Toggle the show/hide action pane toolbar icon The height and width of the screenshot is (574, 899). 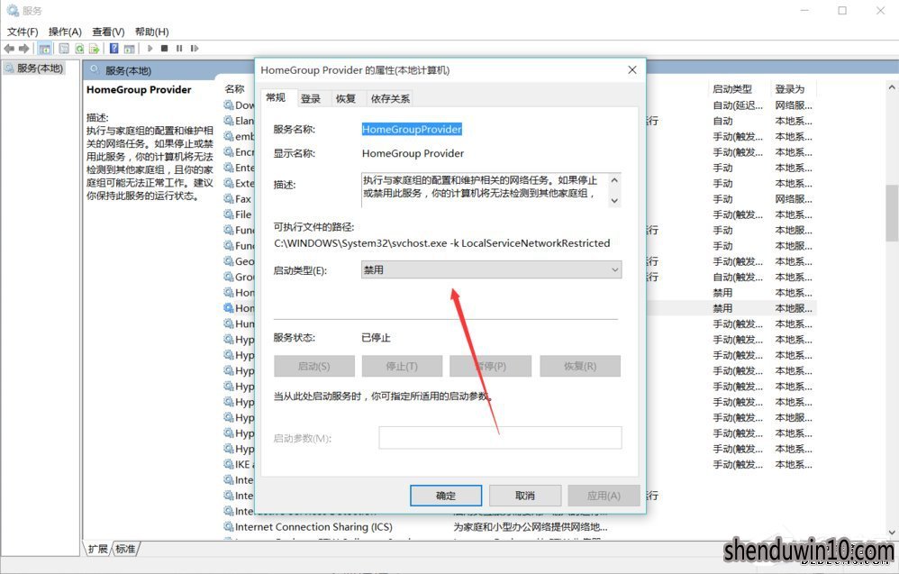pyautogui.click(x=130, y=49)
